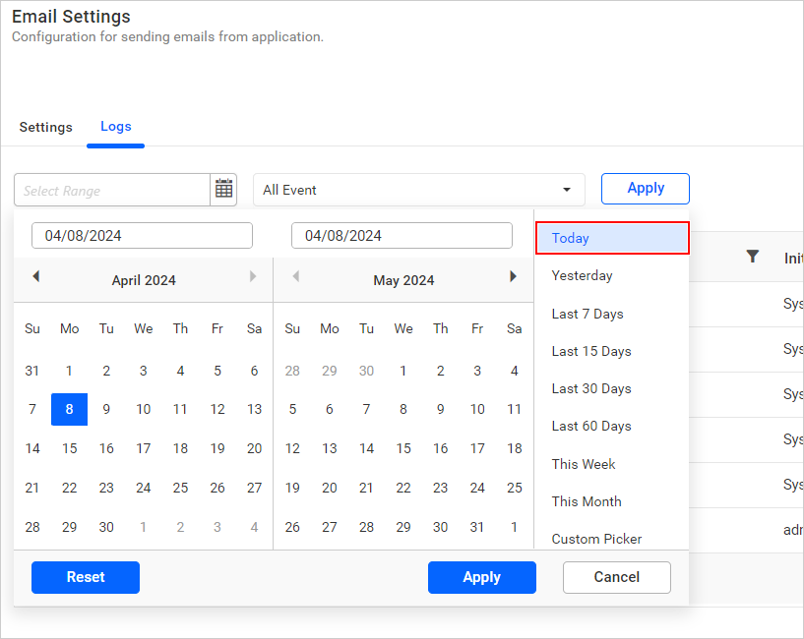Switch to the Settings tab
Image resolution: width=804 pixels, height=639 pixels.
pos(45,127)
